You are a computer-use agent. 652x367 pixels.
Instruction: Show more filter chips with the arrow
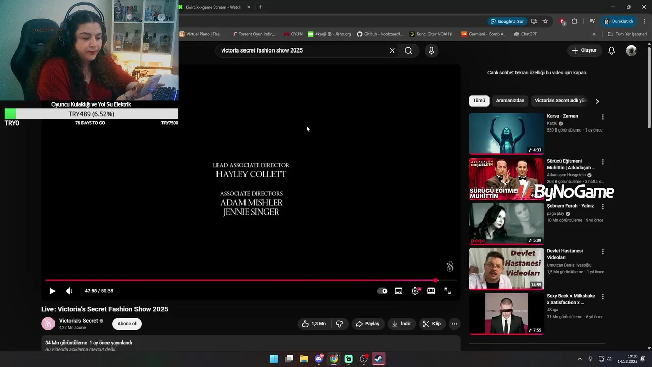click(x=597, y=101)
